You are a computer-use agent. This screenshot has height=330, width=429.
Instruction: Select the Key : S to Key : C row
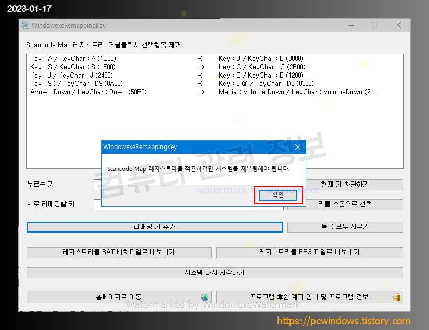pos(215,67)
